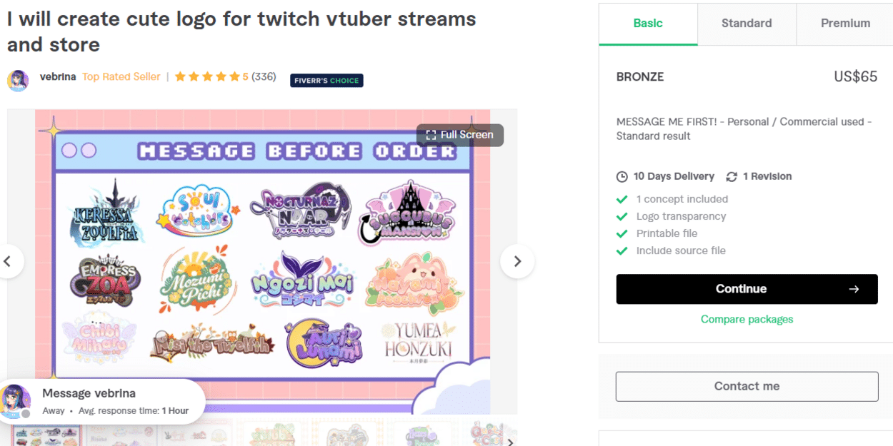
Task: Open the Compare packages link
Action: pos(747,319)
